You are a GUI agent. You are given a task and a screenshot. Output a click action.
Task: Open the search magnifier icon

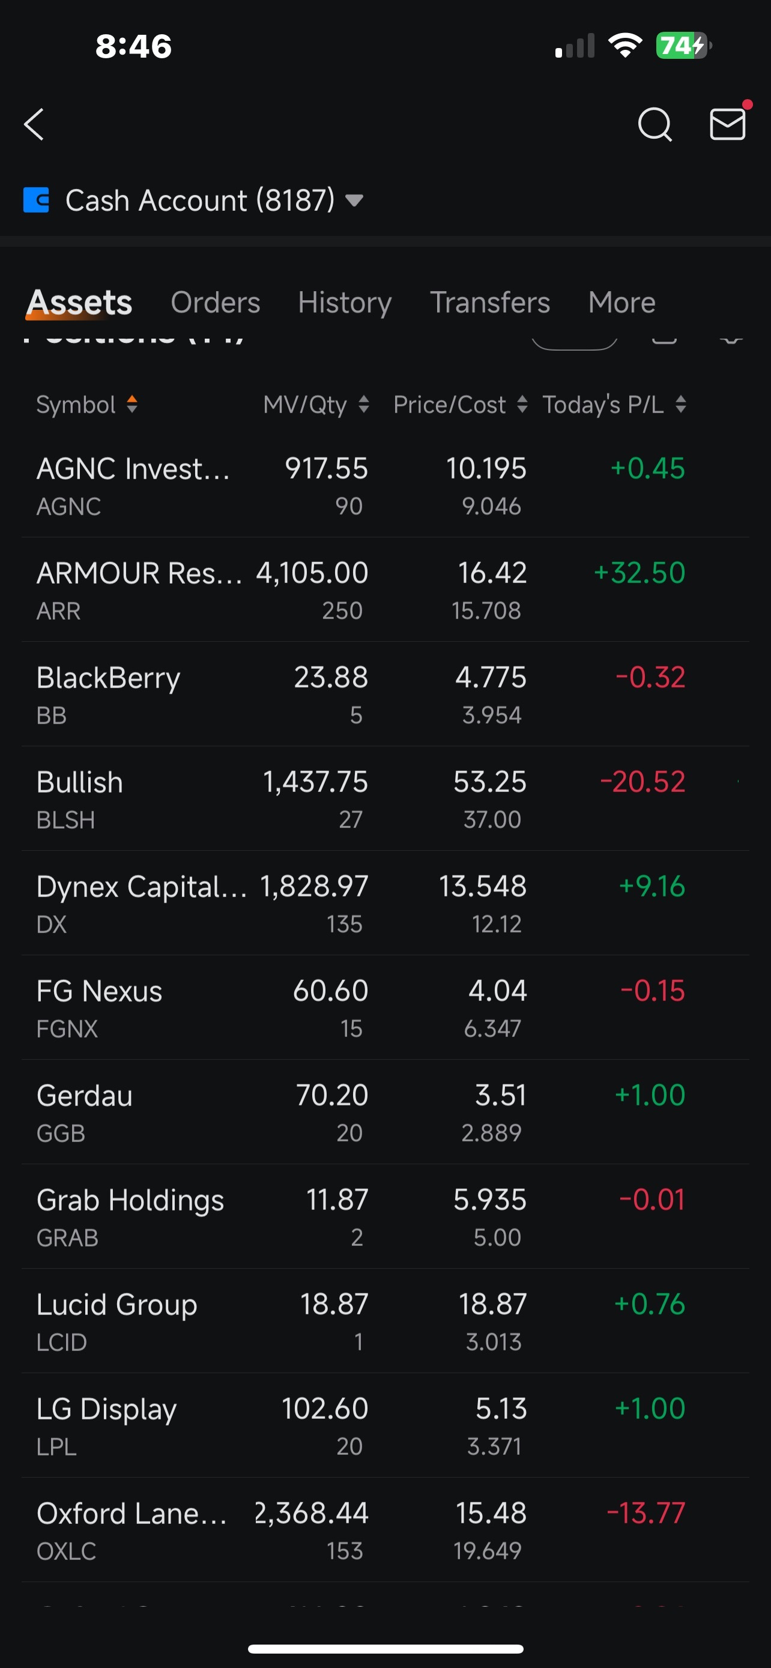click(655, 124)
